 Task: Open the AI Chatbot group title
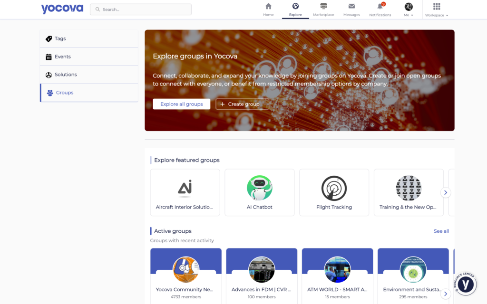click(x=259, y=207)
